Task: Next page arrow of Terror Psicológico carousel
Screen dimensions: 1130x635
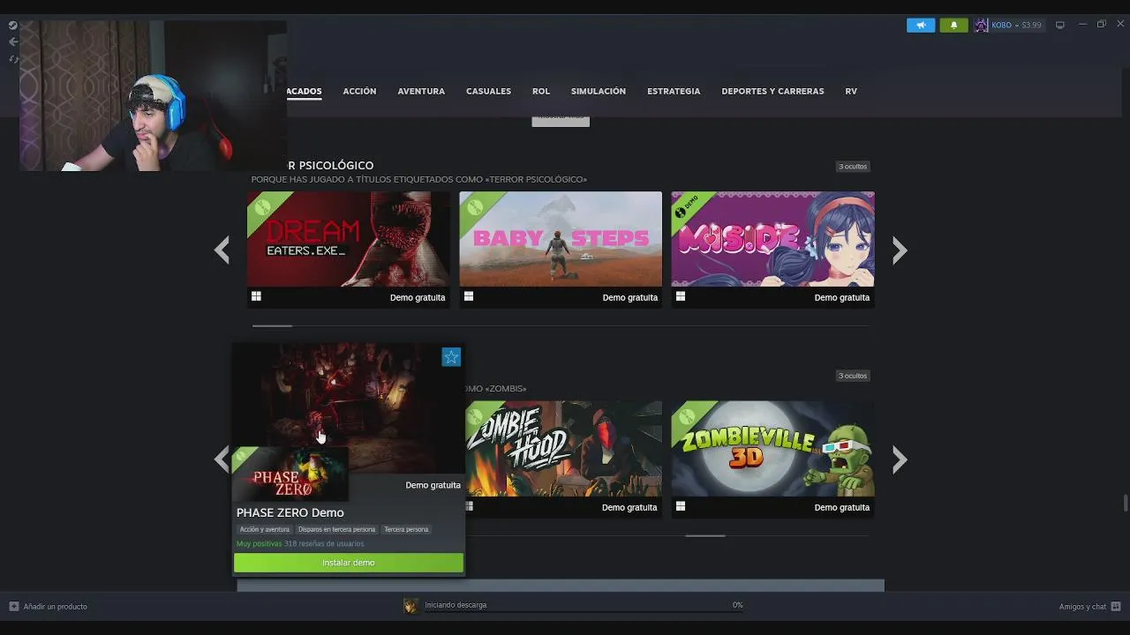Action: coord(900,250)
